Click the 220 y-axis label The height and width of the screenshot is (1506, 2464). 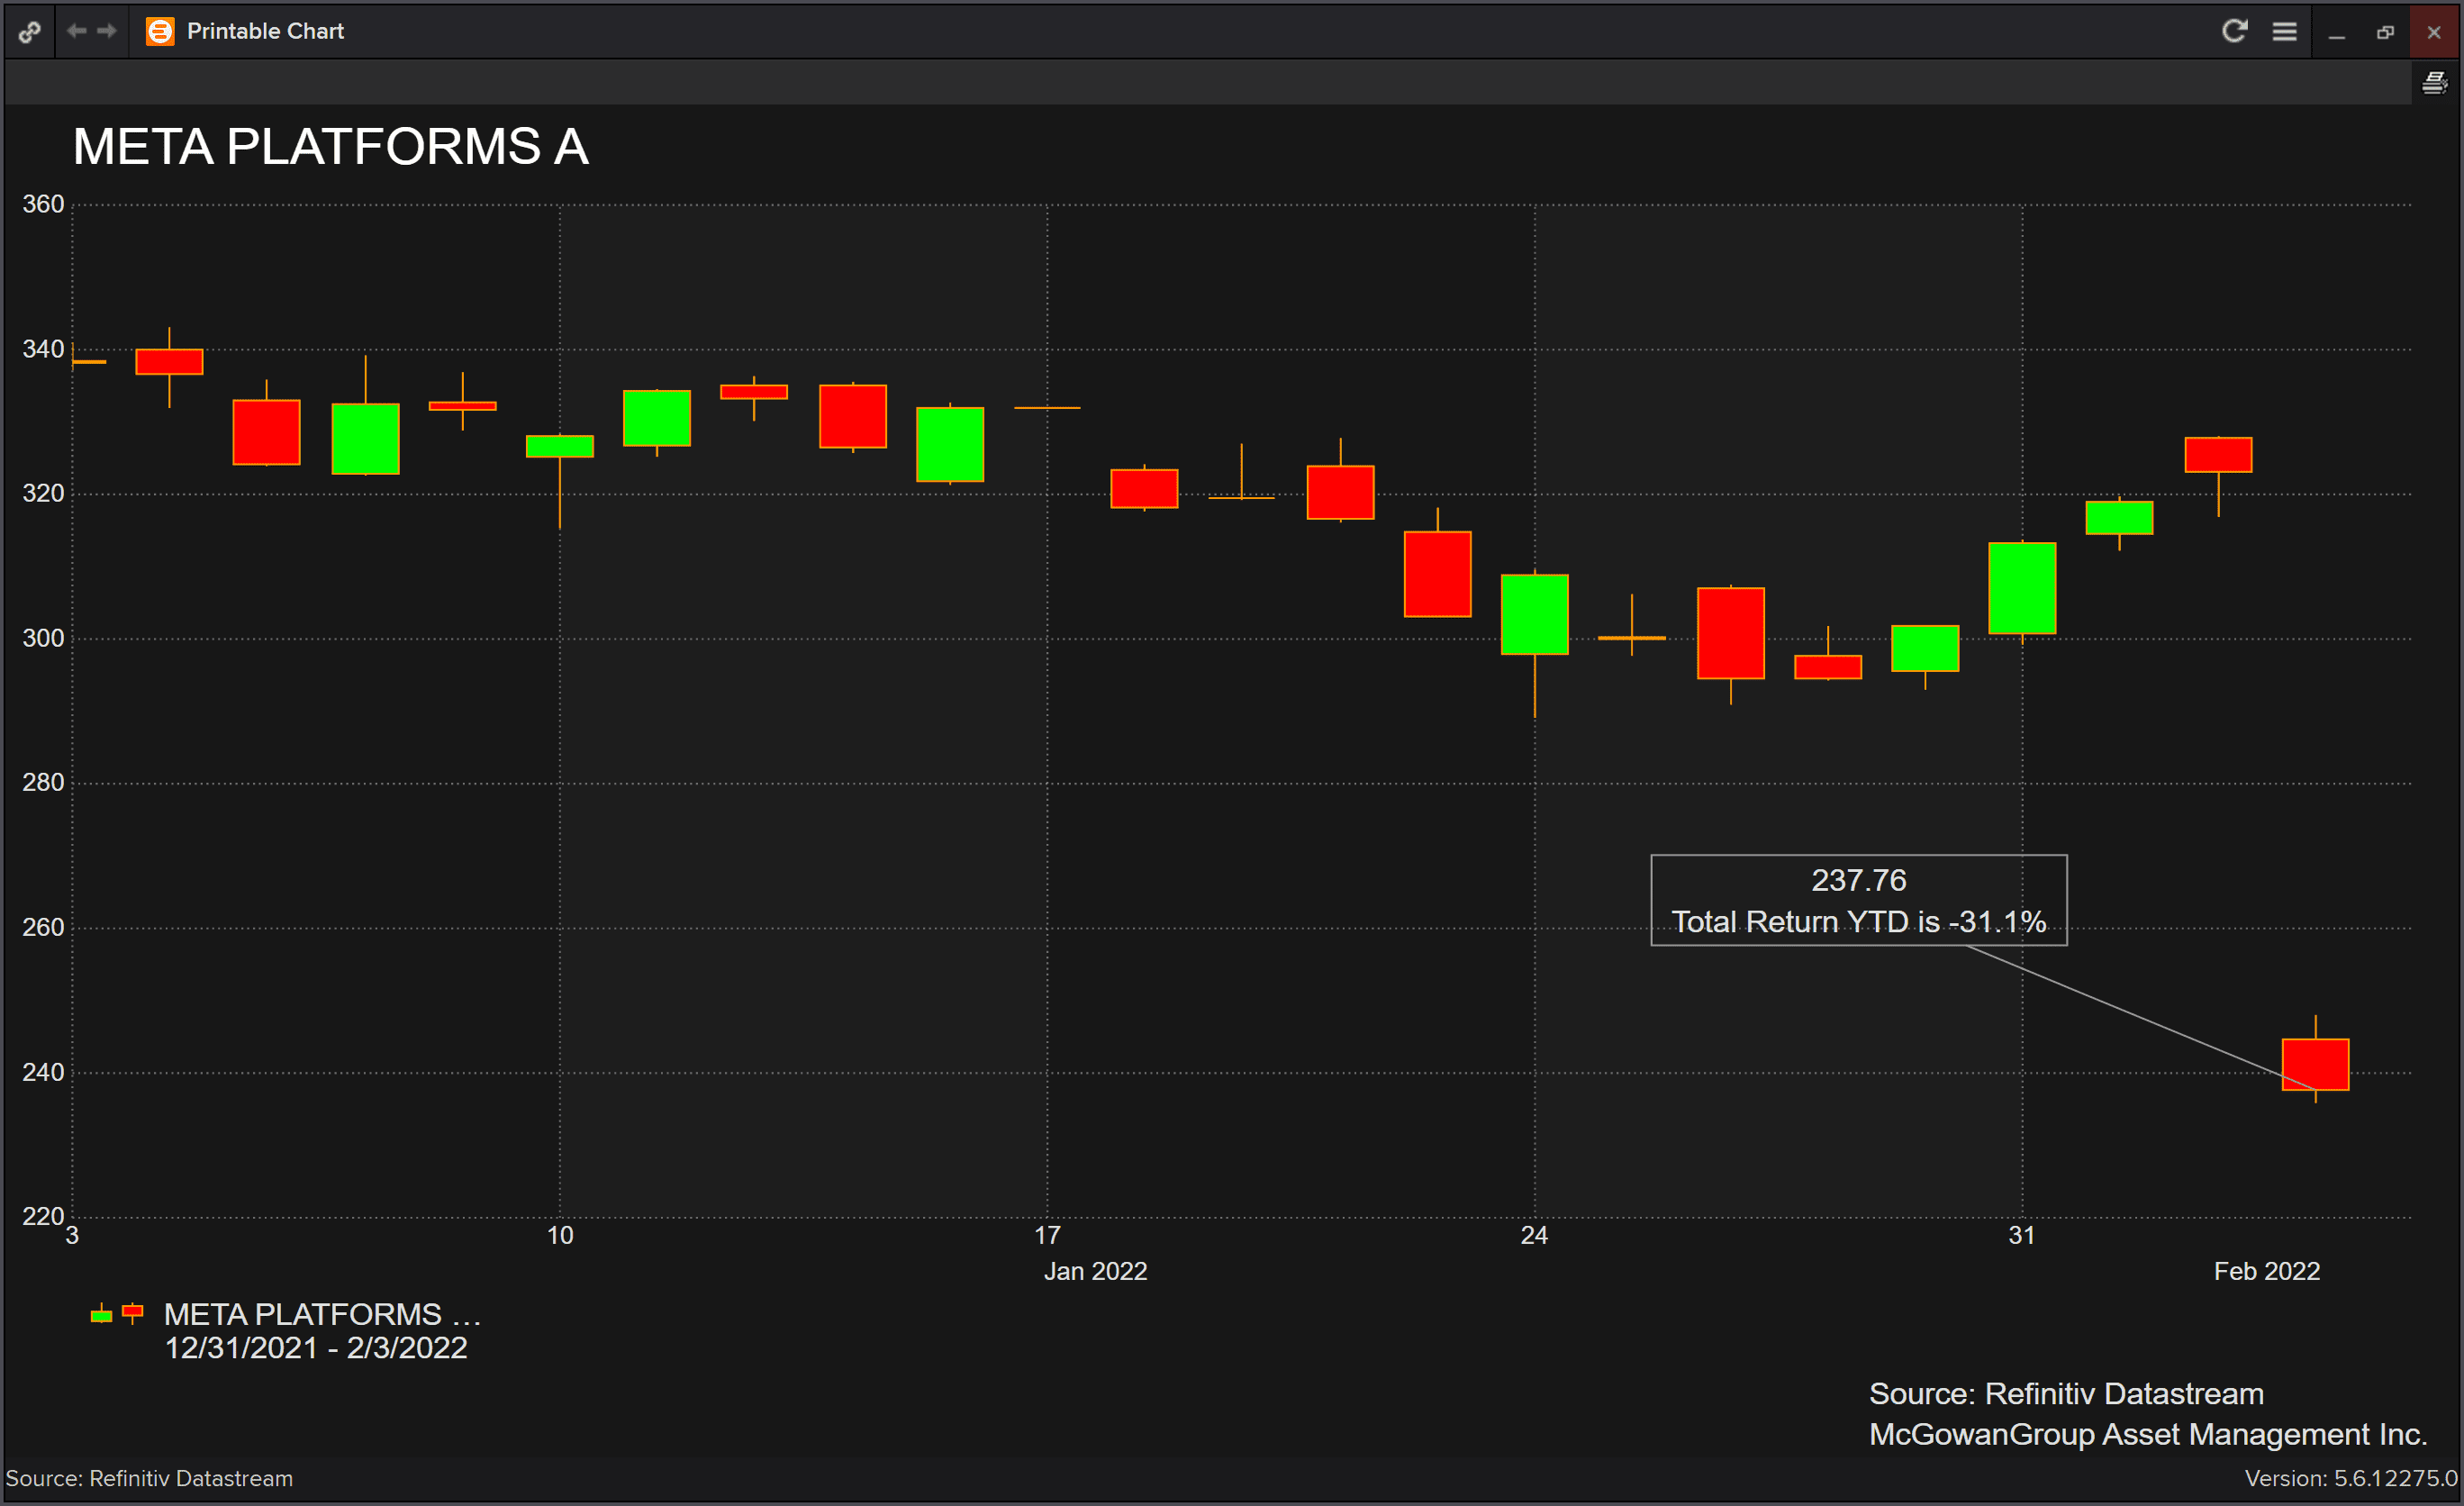coord(43,1216)
